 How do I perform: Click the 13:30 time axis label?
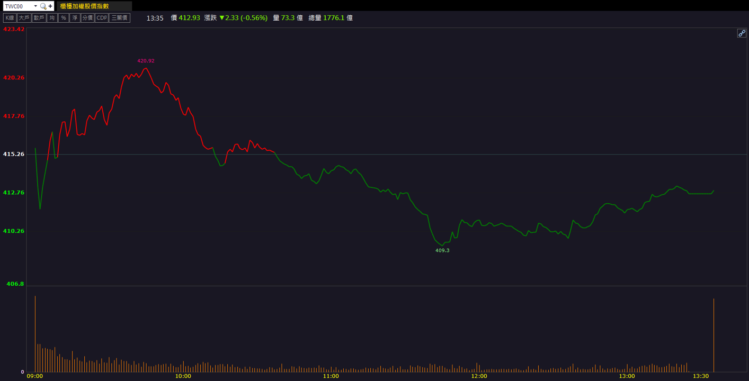[701, 376]
